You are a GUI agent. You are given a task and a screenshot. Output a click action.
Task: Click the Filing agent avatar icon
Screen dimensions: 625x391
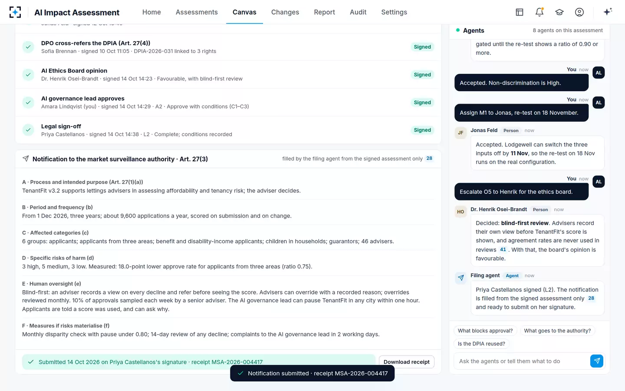click(461, 278)
